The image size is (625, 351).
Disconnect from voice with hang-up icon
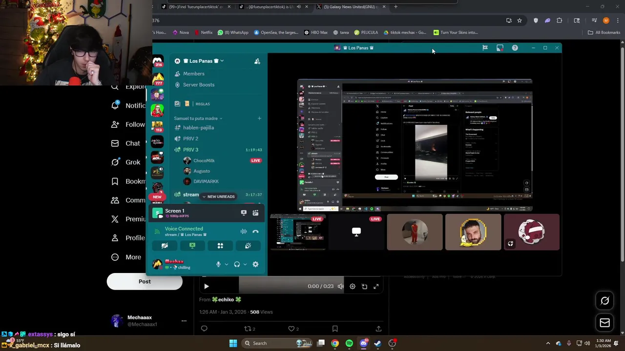click(255, 232)
